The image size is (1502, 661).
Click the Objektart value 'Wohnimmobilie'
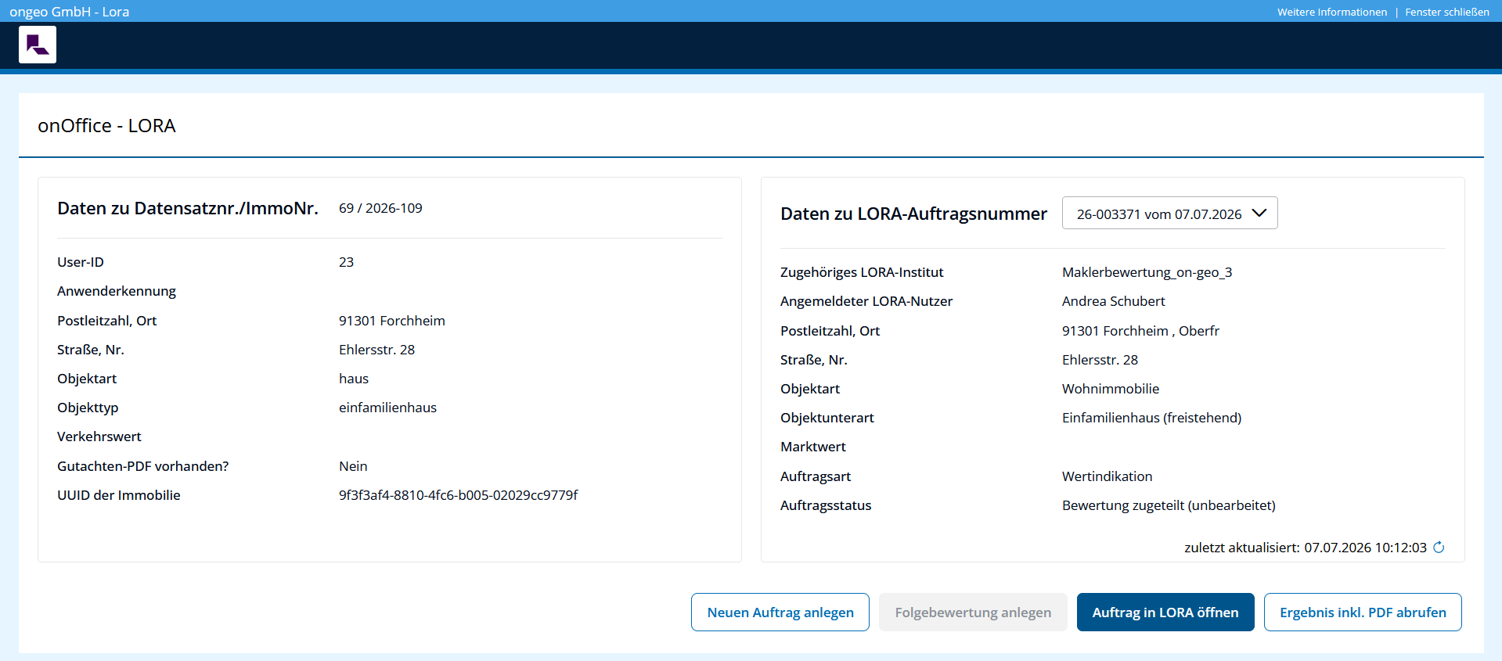click(x=1111, y=389)
